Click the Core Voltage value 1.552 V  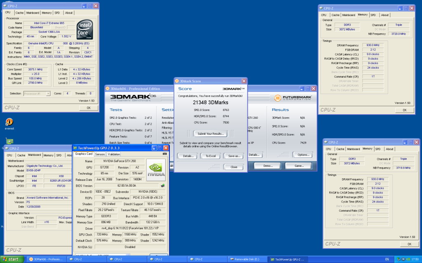(x=66, y=36)
